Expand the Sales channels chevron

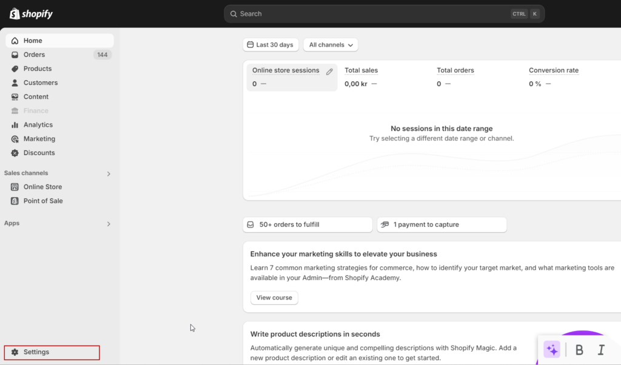pyautogui.click(x=109, y=174)
